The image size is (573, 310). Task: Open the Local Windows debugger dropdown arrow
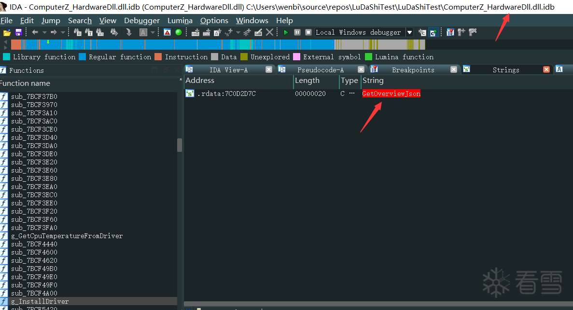tap(410, 32)
